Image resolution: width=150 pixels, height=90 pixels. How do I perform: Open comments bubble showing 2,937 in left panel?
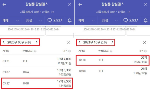[55, 20]
